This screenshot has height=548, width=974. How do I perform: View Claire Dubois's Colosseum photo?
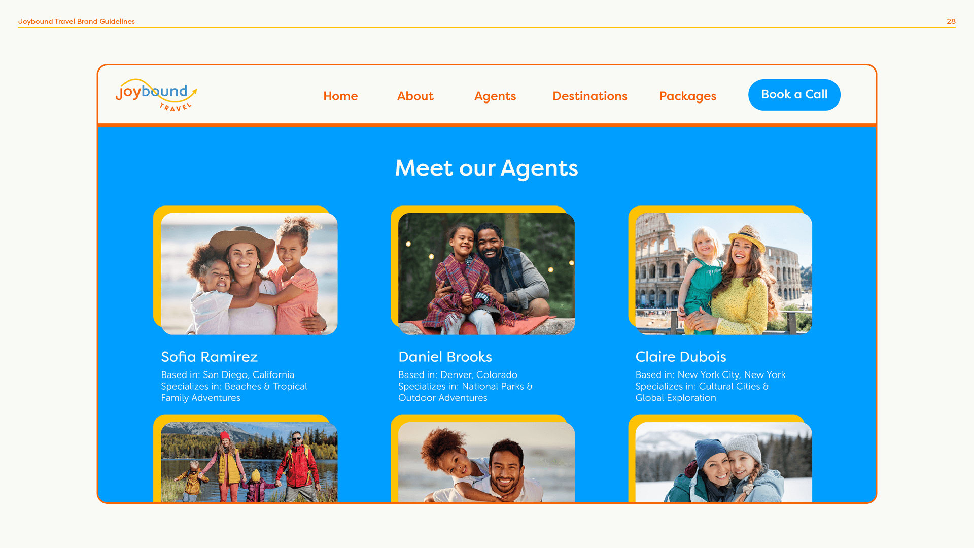723,273
